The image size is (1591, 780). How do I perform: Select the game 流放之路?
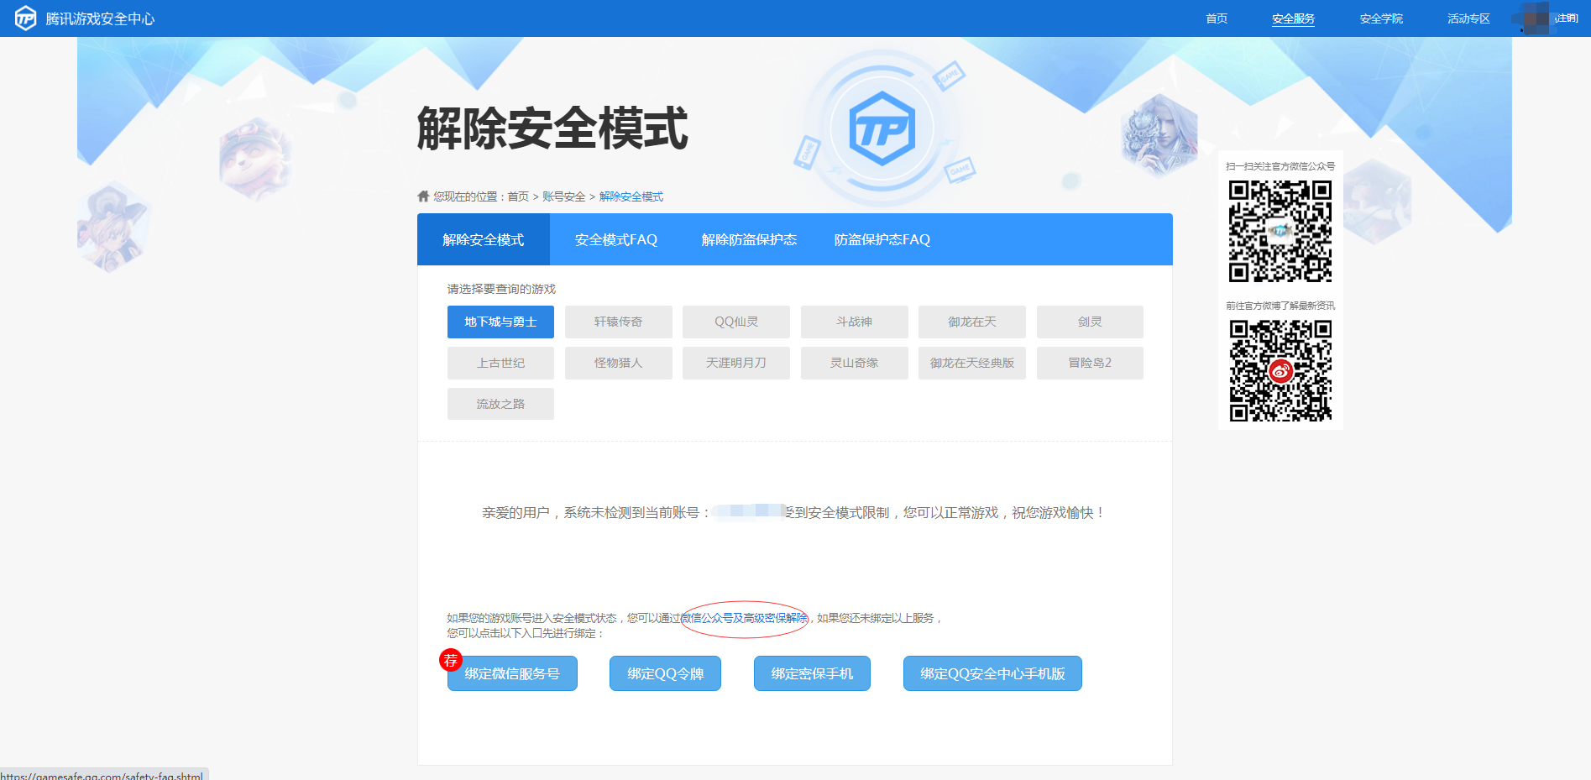(x=500, y=404)
